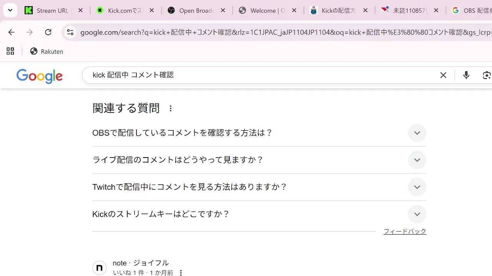492x276 pixels.
Task: Close the Kickの配信方 tab
Action: (x=365, y=10)
